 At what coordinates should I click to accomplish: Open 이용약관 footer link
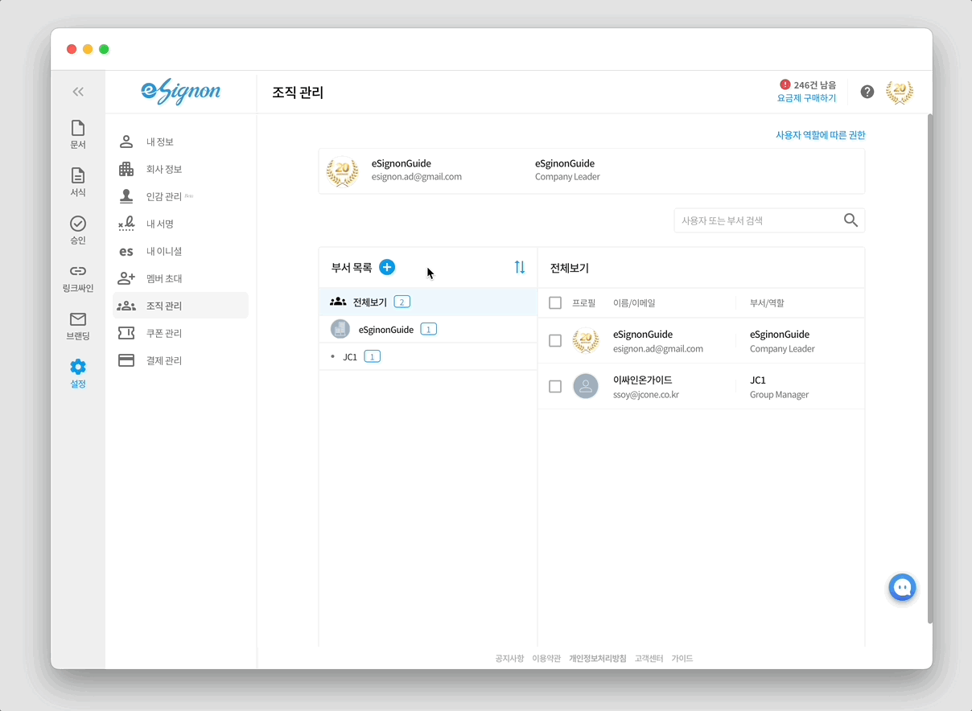coord(546,658)
